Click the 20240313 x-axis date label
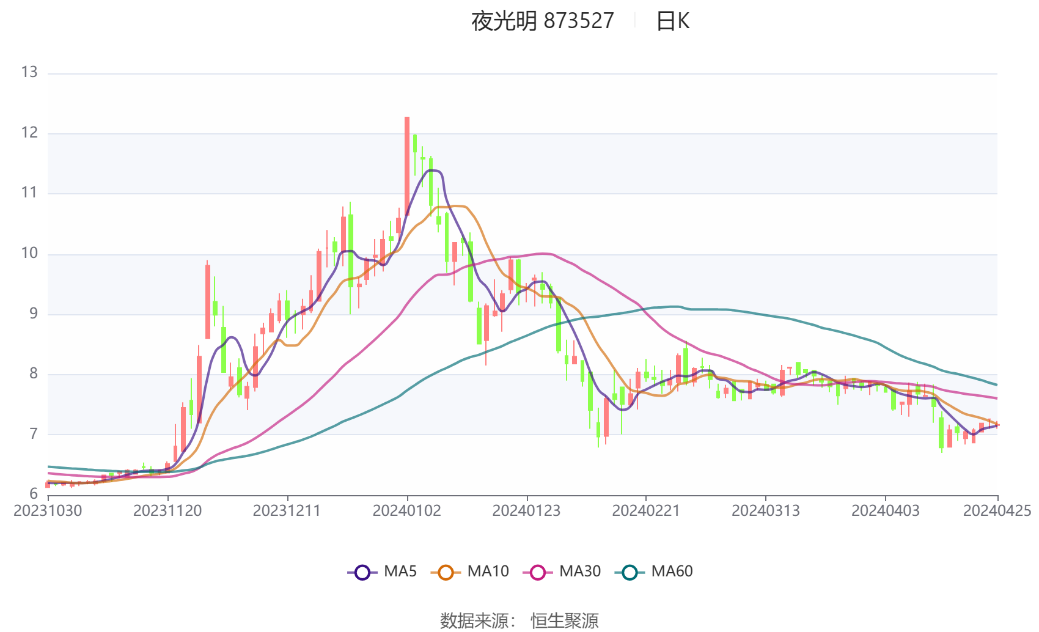The image size is (1039, 632). pyautogui.click(x=766, y=510)
